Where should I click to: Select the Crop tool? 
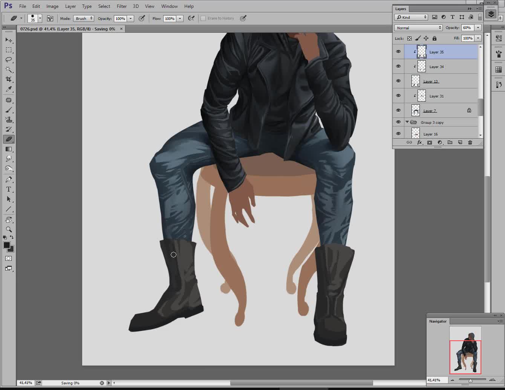click(9, 79)
